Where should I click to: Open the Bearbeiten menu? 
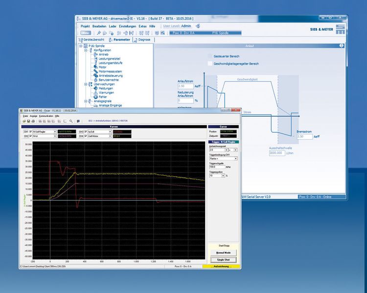coord(99,26)
